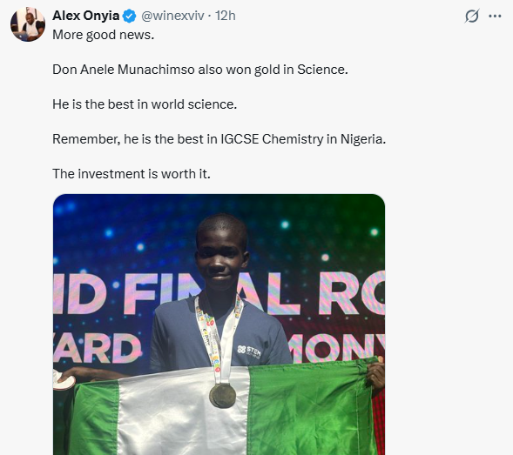Click 'The investment is worth it.' line
The image size is (513, 455).
tap(132, 174)
